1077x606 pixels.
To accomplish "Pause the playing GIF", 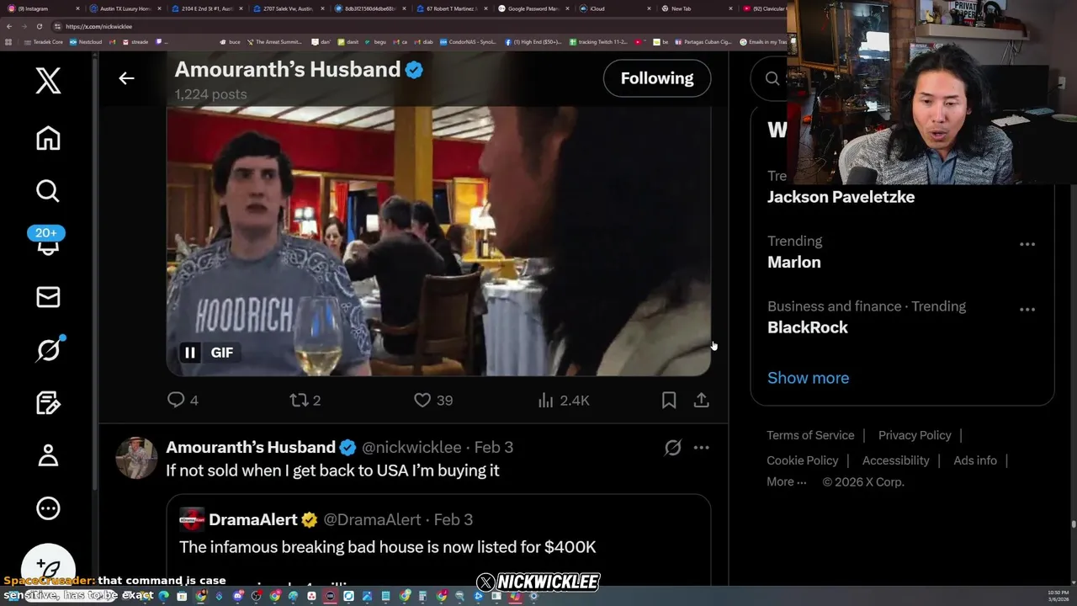I will 190,353.
